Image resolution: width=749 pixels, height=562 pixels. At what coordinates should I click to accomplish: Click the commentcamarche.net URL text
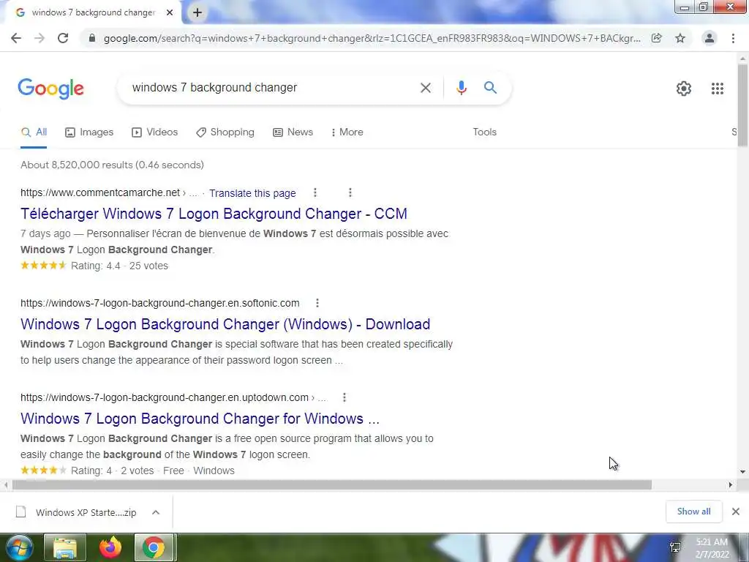(100, 192)
